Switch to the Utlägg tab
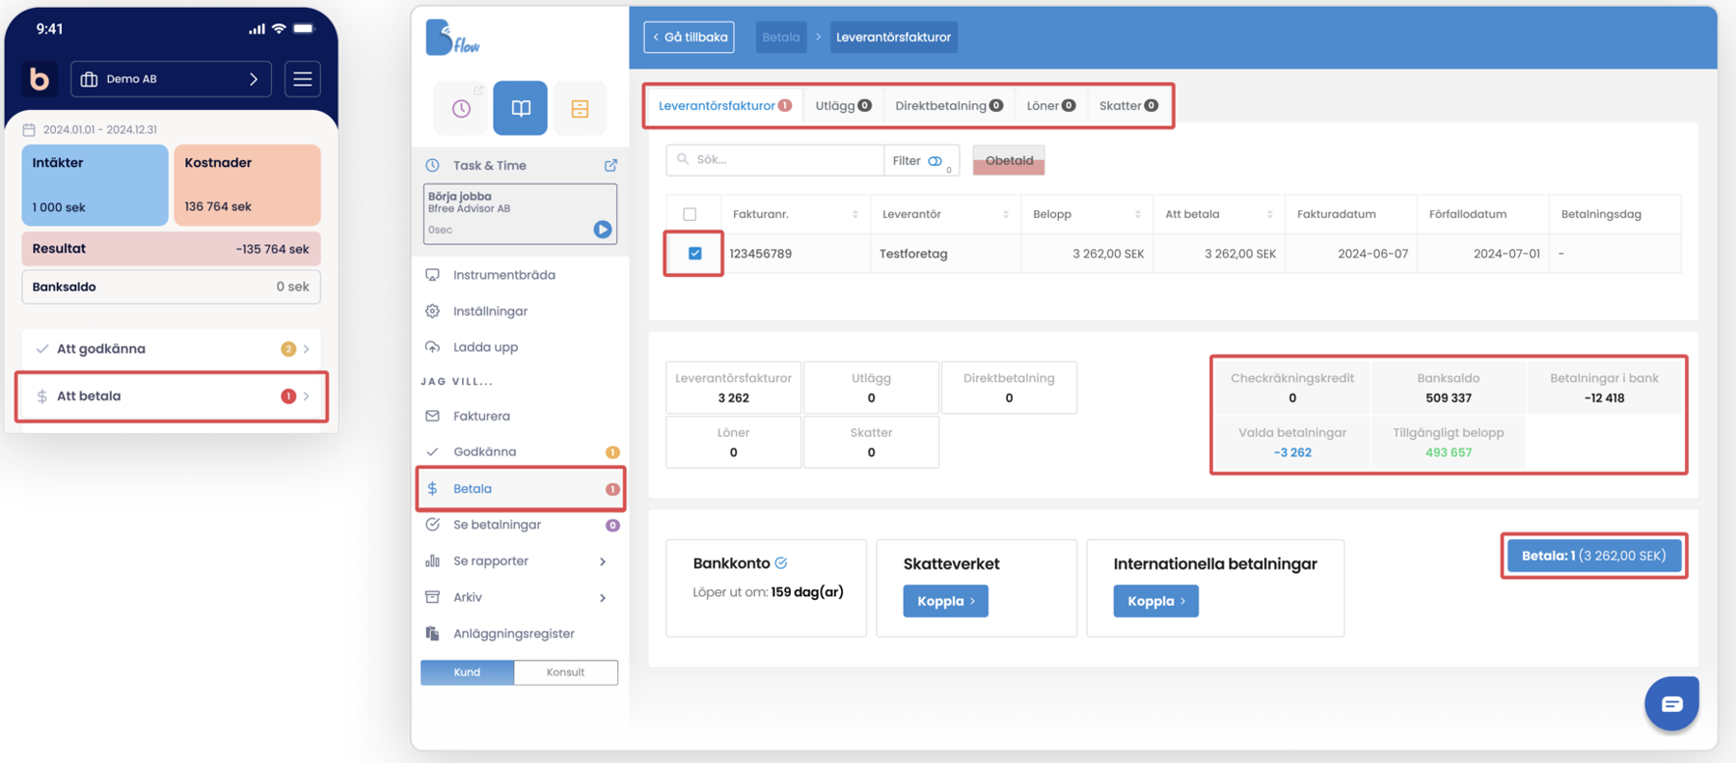The height and width of the screenshot is (763, 1736). 842,106
